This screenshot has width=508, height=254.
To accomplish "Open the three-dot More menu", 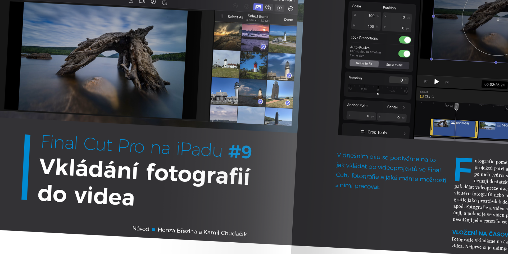I will pyautogui.click(x=291, y=9).
